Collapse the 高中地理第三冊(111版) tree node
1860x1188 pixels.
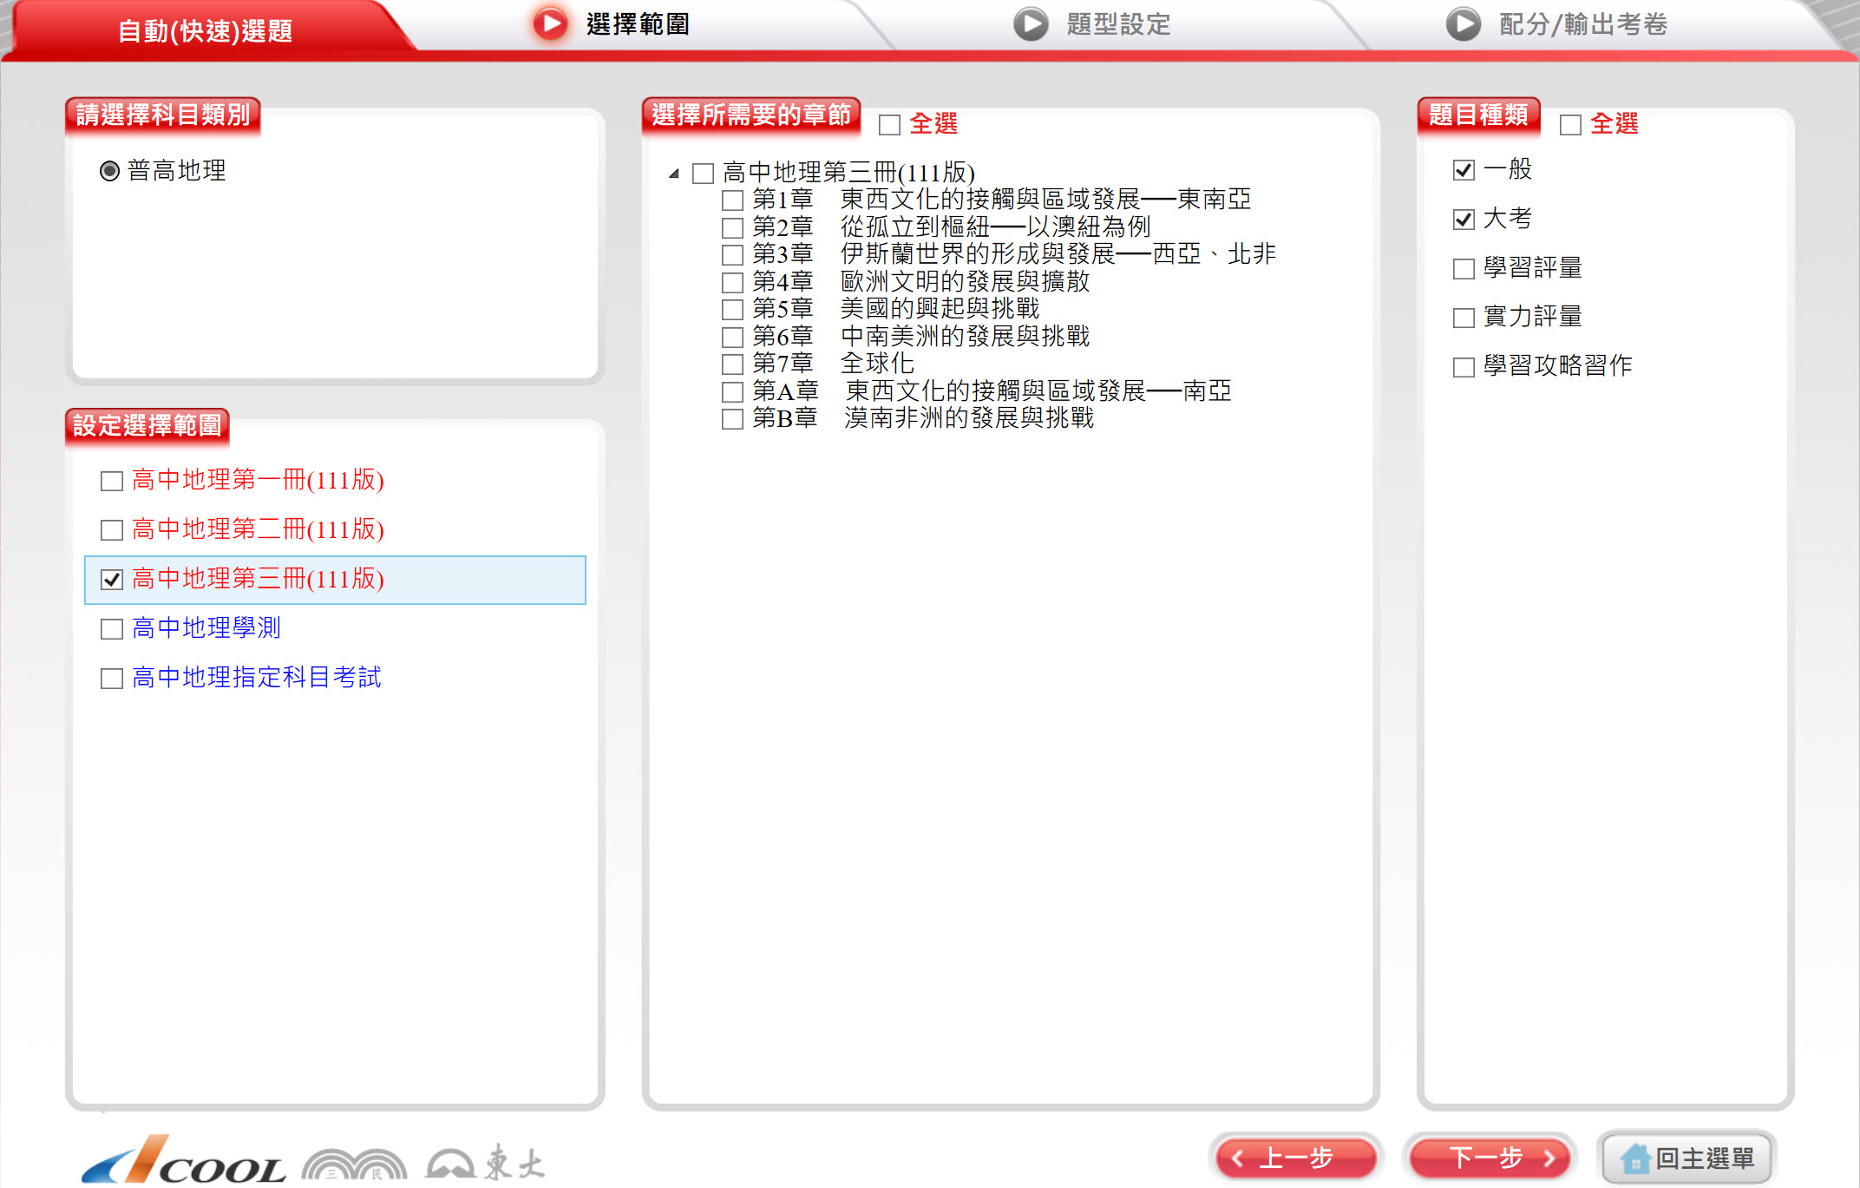click(x=674, y=174)
